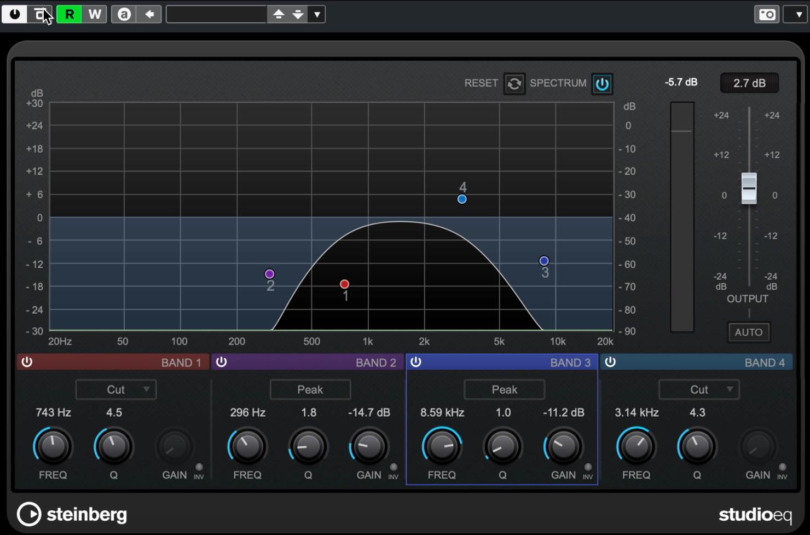Image resolution: width=810 pixels, height=535 pixels.
Task: Open Band 4 Cut filter type dropdown
Action: coord(699,389)
